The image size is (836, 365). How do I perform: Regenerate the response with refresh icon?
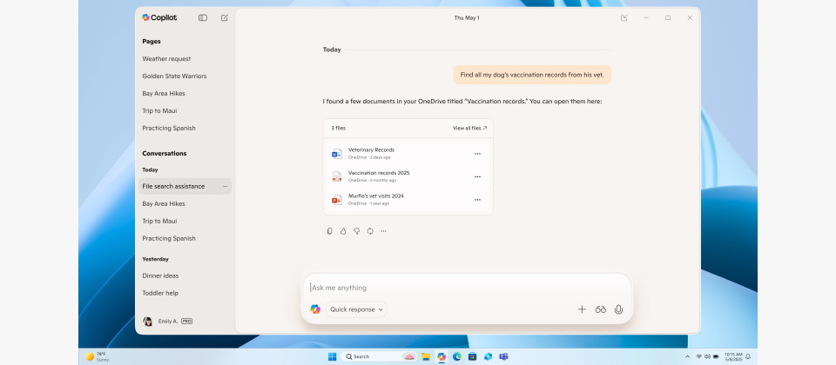pyautogui.click(x=370, y=231)
